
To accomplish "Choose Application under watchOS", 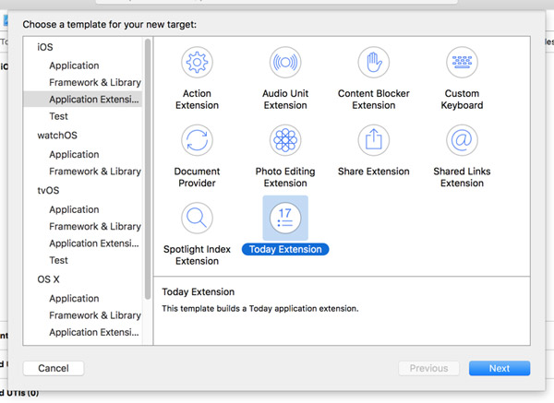I will click(x=74, y=154).
